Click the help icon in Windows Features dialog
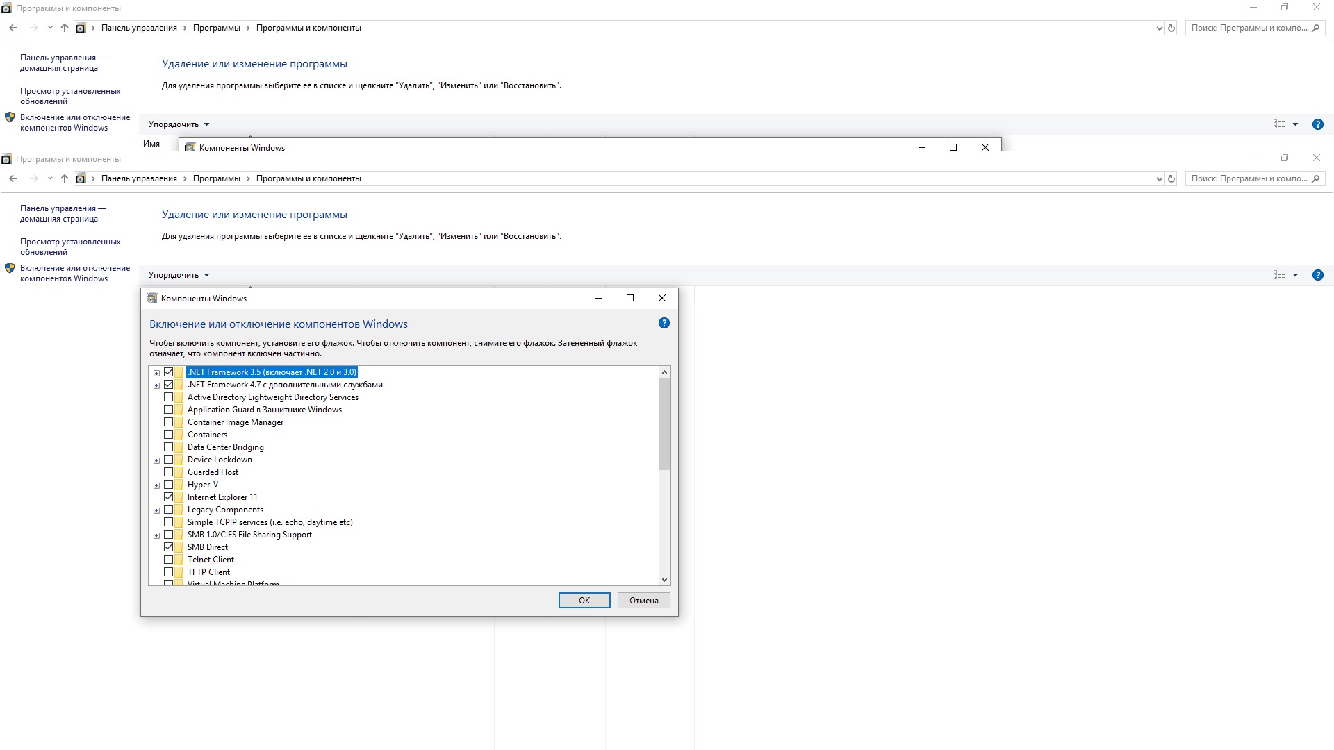 click(664, 324)
